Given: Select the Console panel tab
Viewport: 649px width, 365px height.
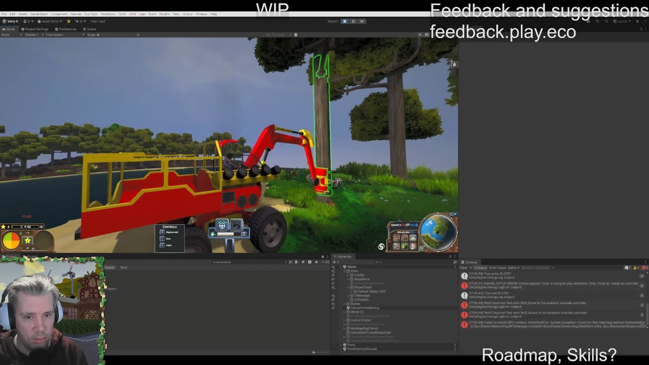Looking at the screenshot, I should tap(468, 262).
